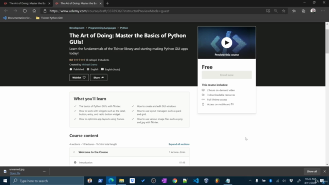Open the volume control in system tray

coord(284,181)
